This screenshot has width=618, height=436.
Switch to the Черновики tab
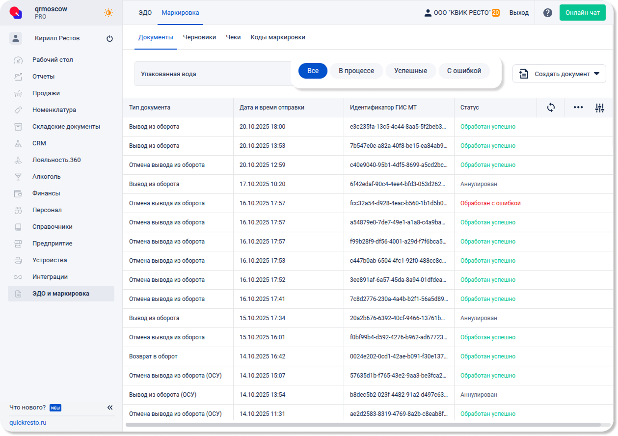coord(199,37)
